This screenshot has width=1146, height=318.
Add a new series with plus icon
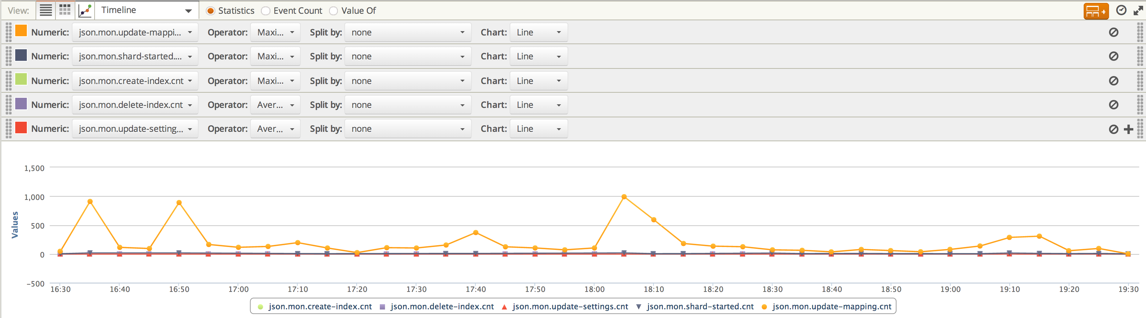tap(1128, 129)
